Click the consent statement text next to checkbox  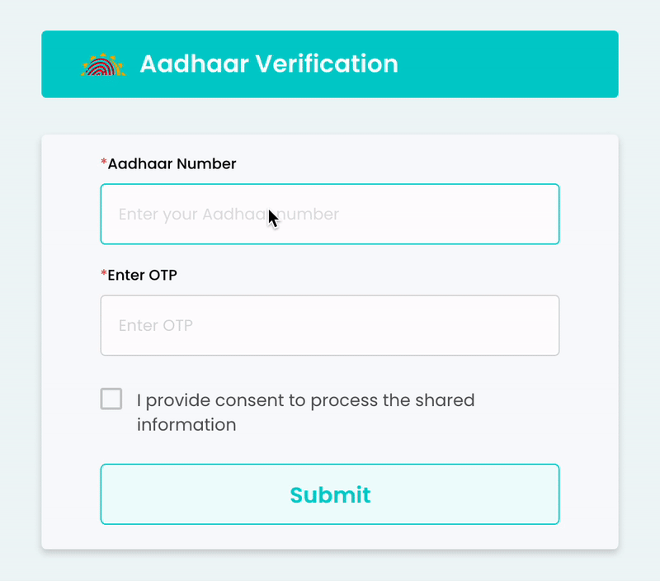[x=304, y=412]
